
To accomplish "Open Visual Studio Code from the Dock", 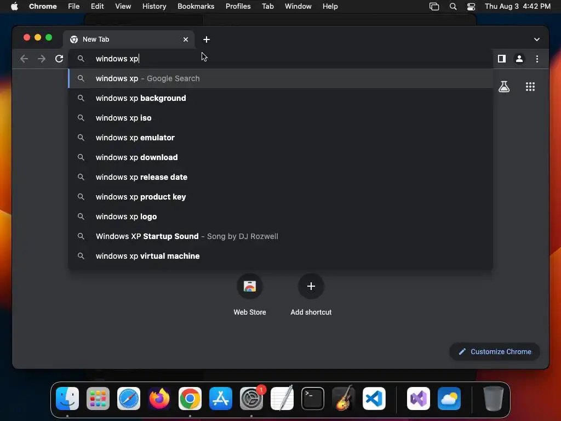I will pos(374,399).
